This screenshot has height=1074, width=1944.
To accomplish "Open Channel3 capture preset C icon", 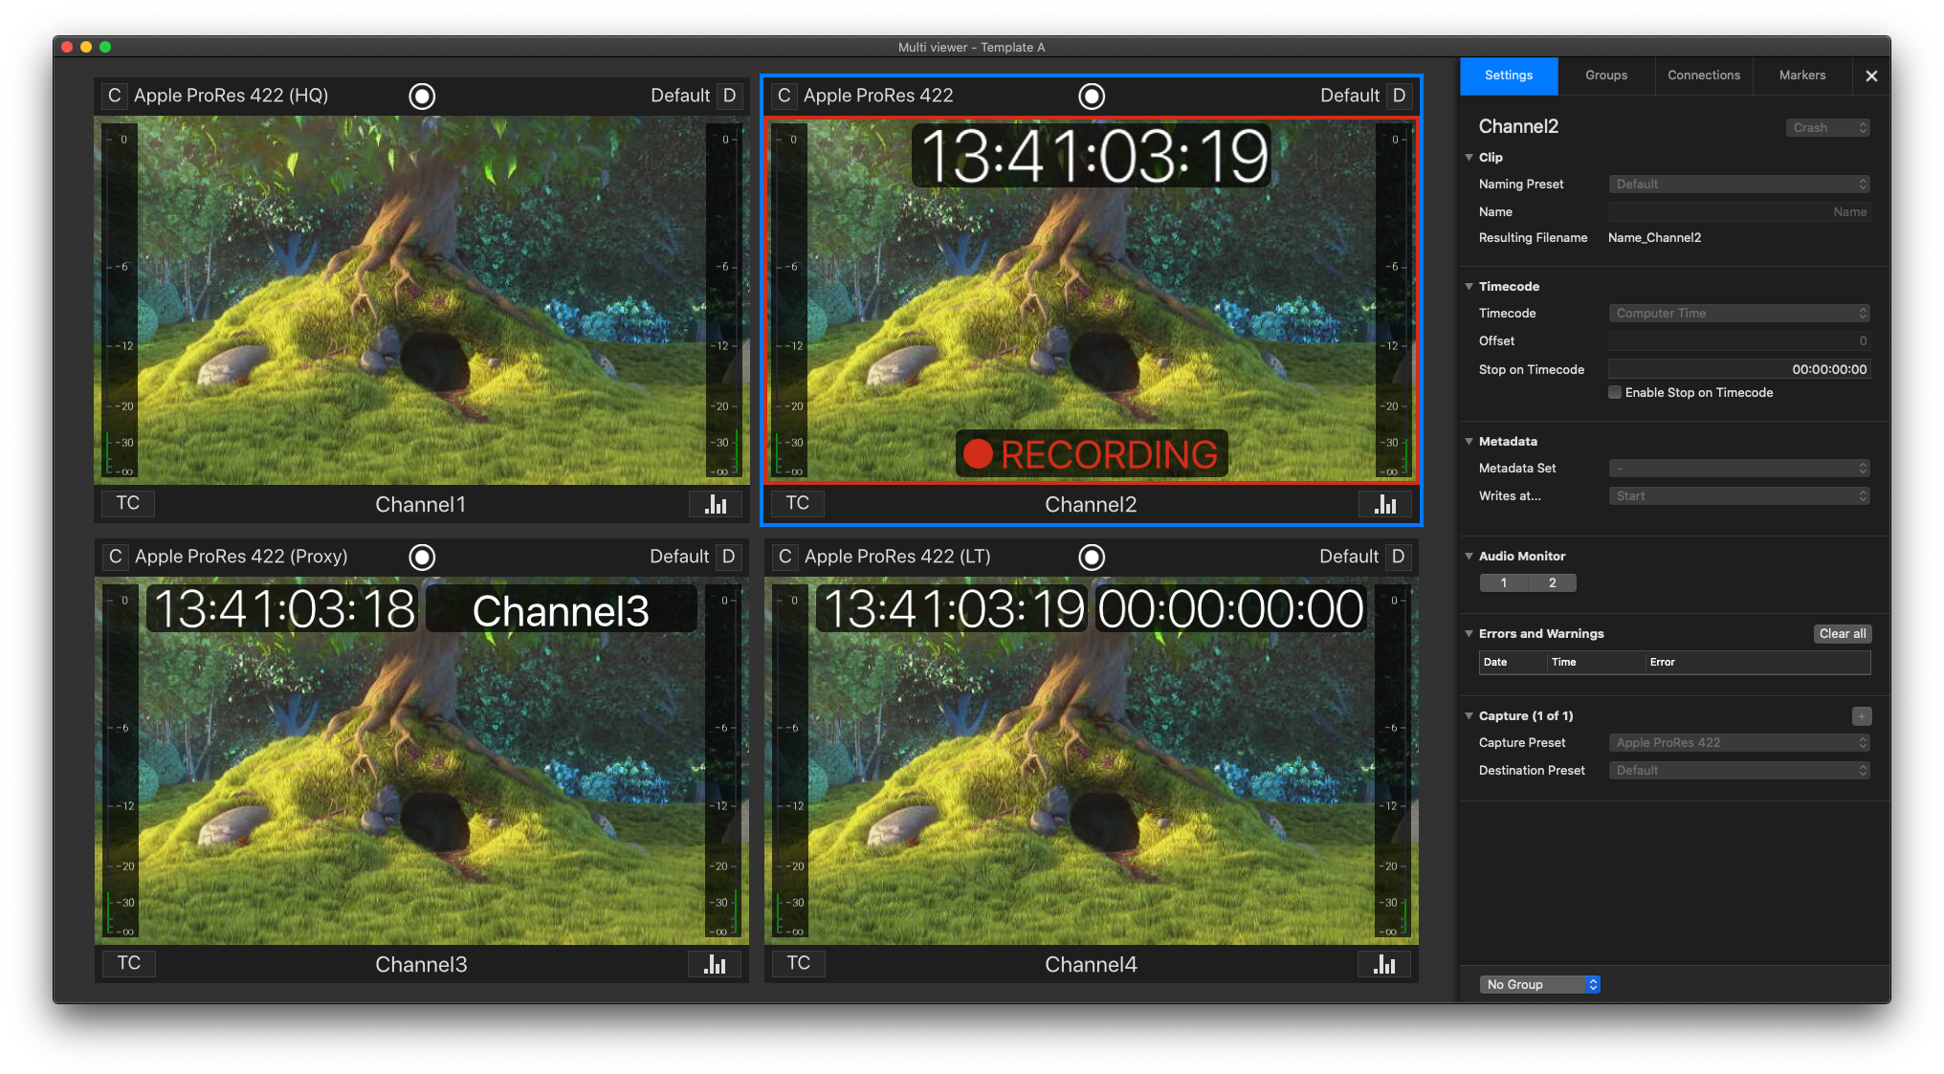I will pyautogui.click(x=115, y=557).
